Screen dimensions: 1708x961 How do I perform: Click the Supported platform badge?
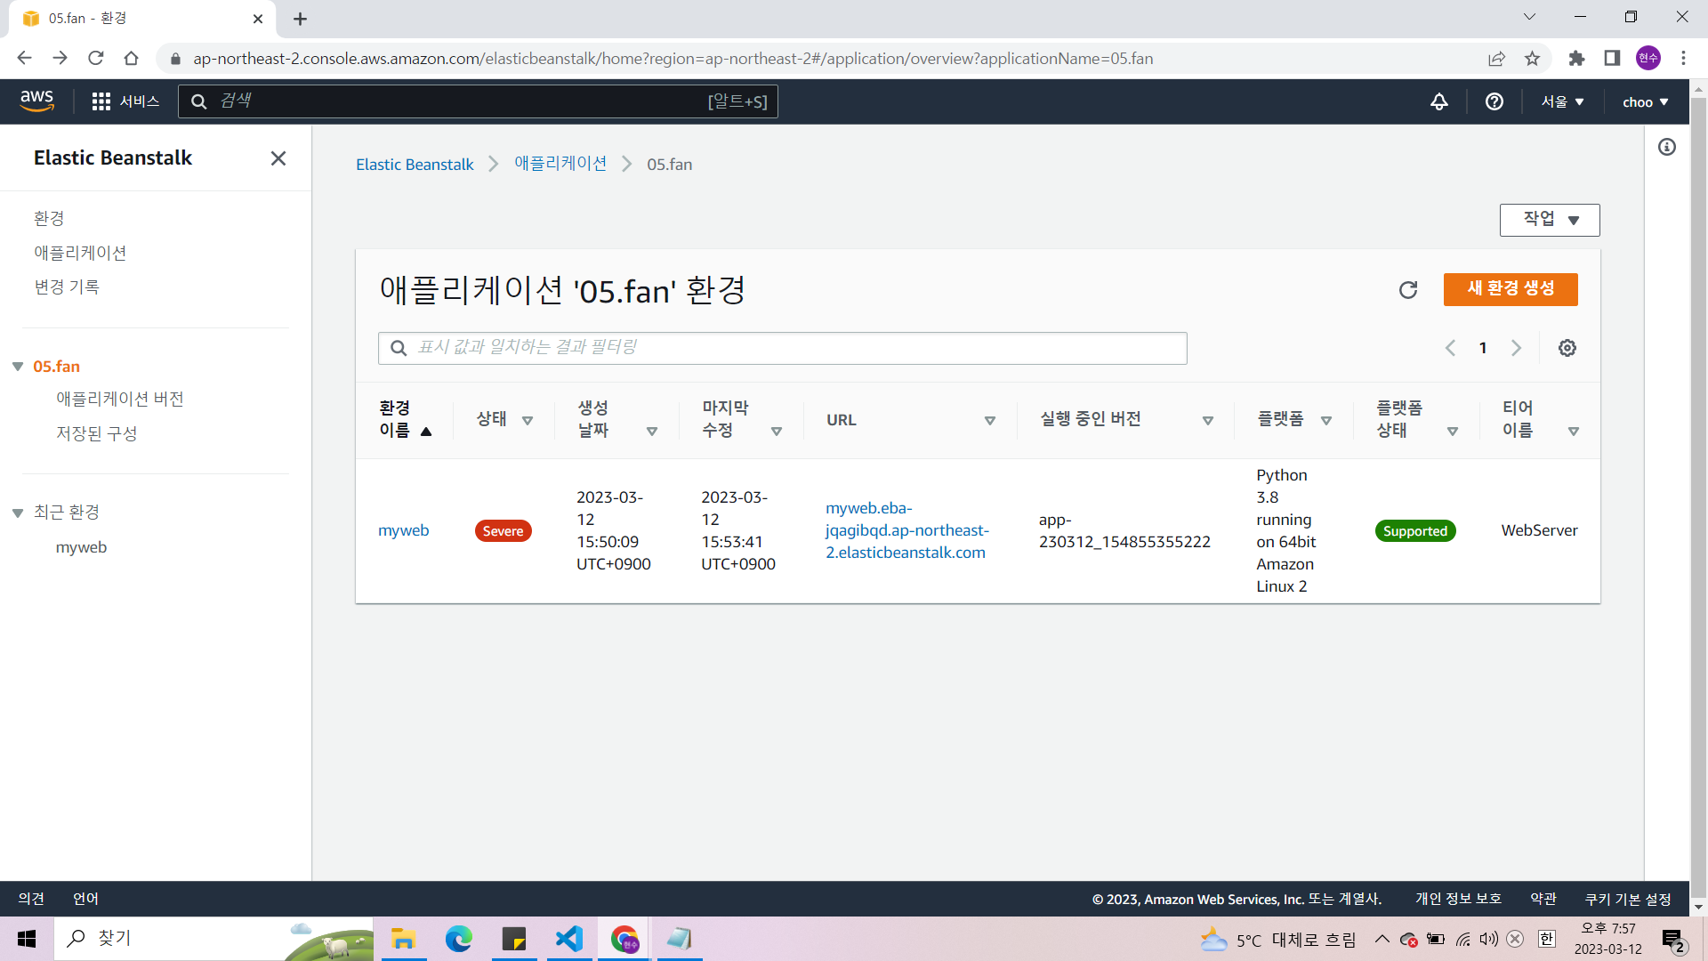[1415, 531]
